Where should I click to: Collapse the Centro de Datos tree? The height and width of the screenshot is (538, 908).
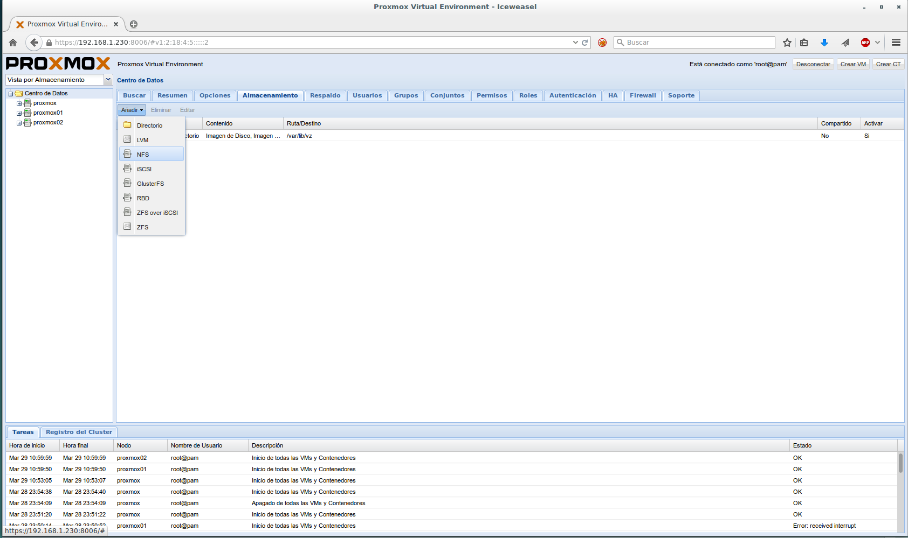point(10,94)
